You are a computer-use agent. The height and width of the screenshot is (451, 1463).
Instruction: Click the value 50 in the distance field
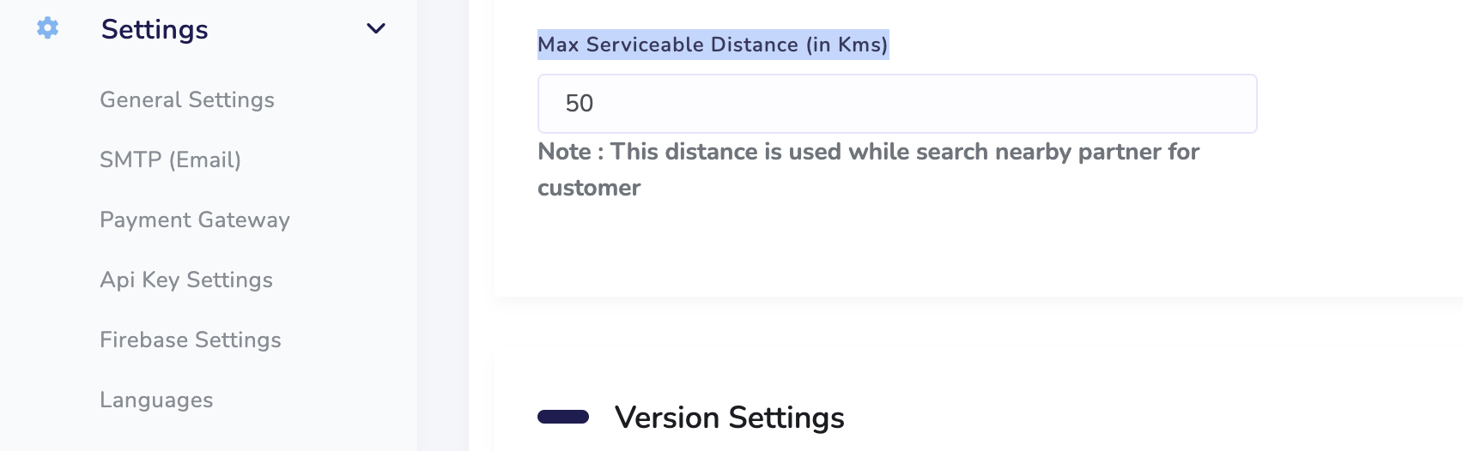[580, 104]
